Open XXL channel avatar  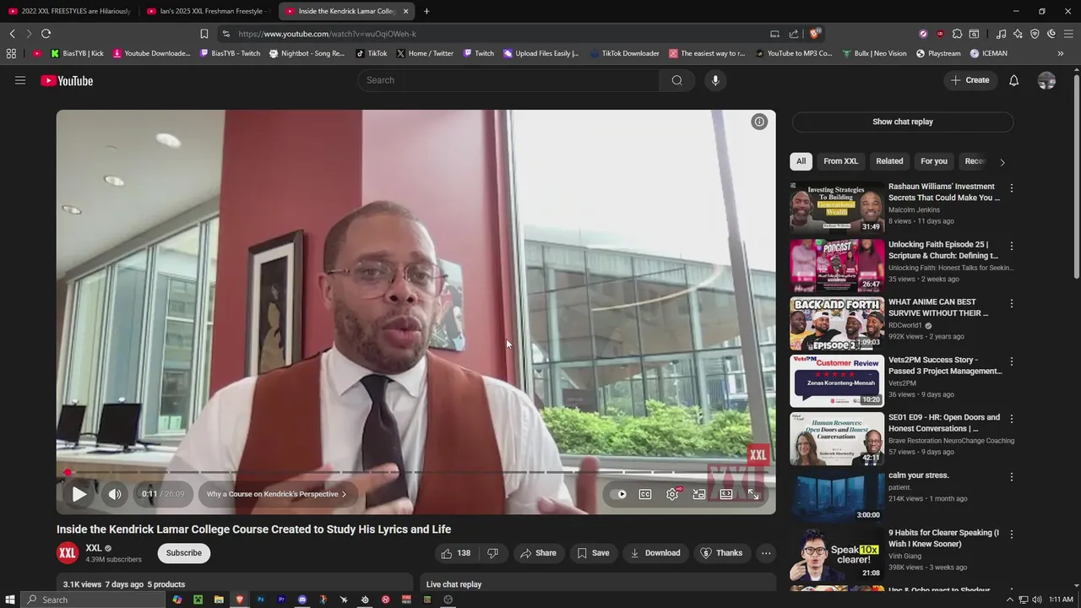tap(68, 553)
